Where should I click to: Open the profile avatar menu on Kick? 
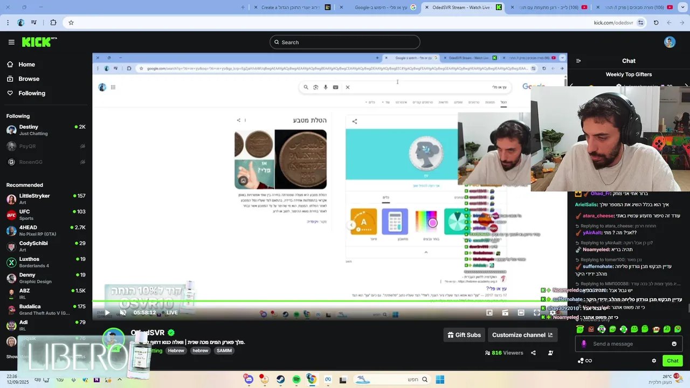coord(670,42)
